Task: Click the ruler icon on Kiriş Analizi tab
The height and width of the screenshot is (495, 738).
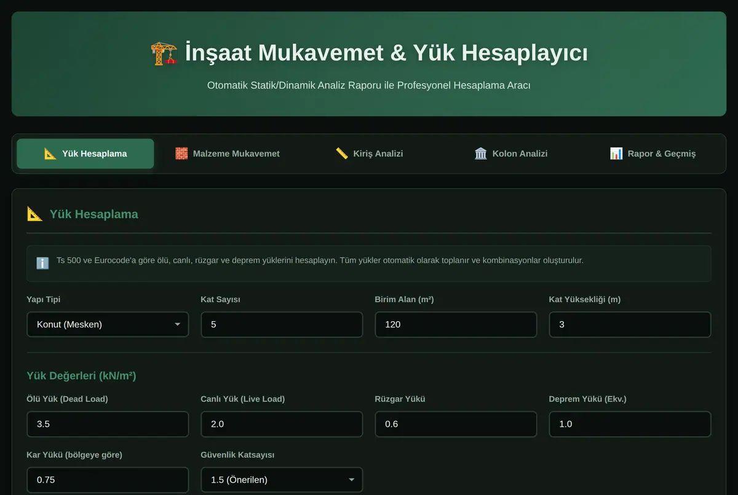Action: tap(342, 154)
